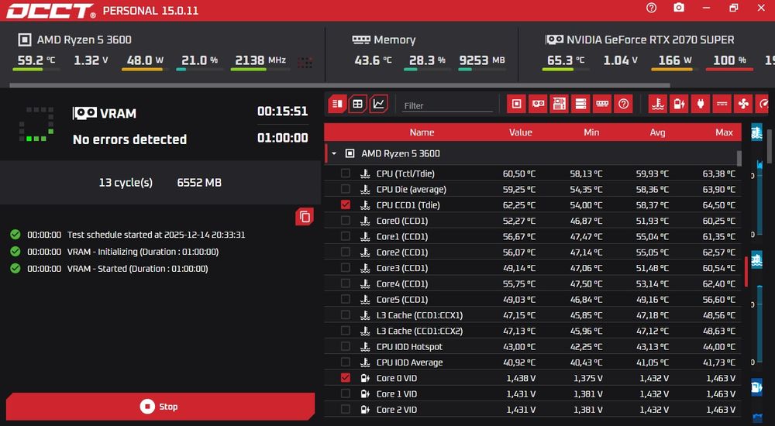Filter by current lines icon

tap(722, 104)
